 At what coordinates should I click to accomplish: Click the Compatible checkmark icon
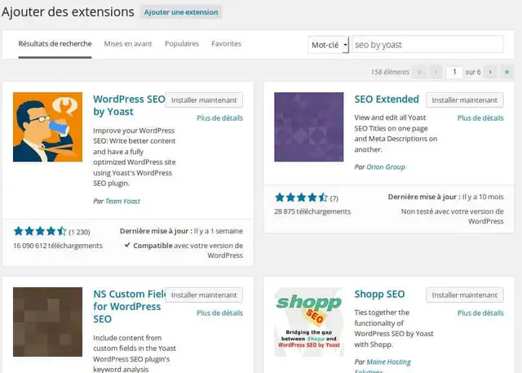127,245
